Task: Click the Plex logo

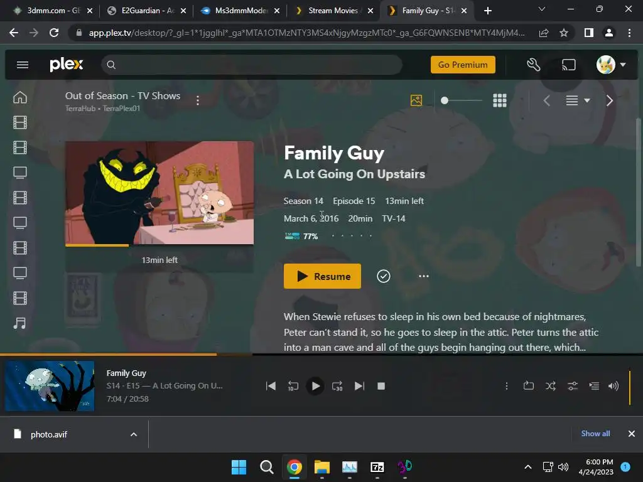Action: (x=67, y=65)
